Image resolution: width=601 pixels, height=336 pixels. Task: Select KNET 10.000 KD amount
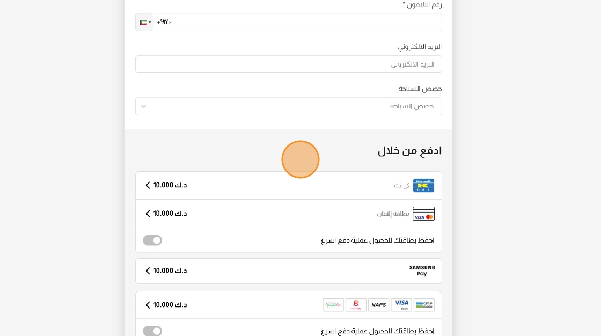click(x=170, y=185)
